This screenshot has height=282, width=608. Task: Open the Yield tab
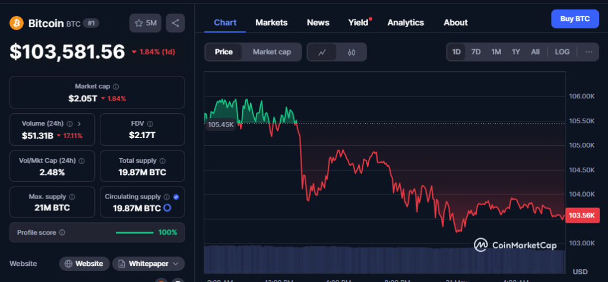click(x=358, y=23)
